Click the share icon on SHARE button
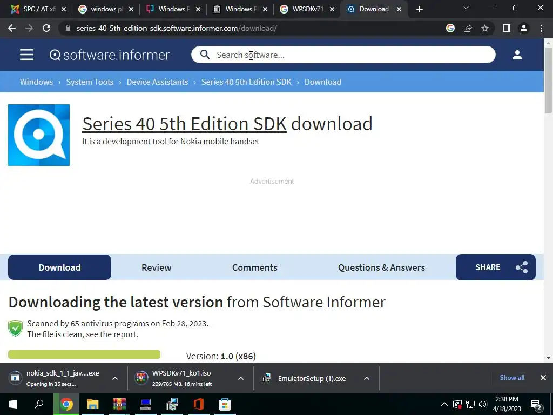This screenshot has height=415, width=553. (522, 267)
